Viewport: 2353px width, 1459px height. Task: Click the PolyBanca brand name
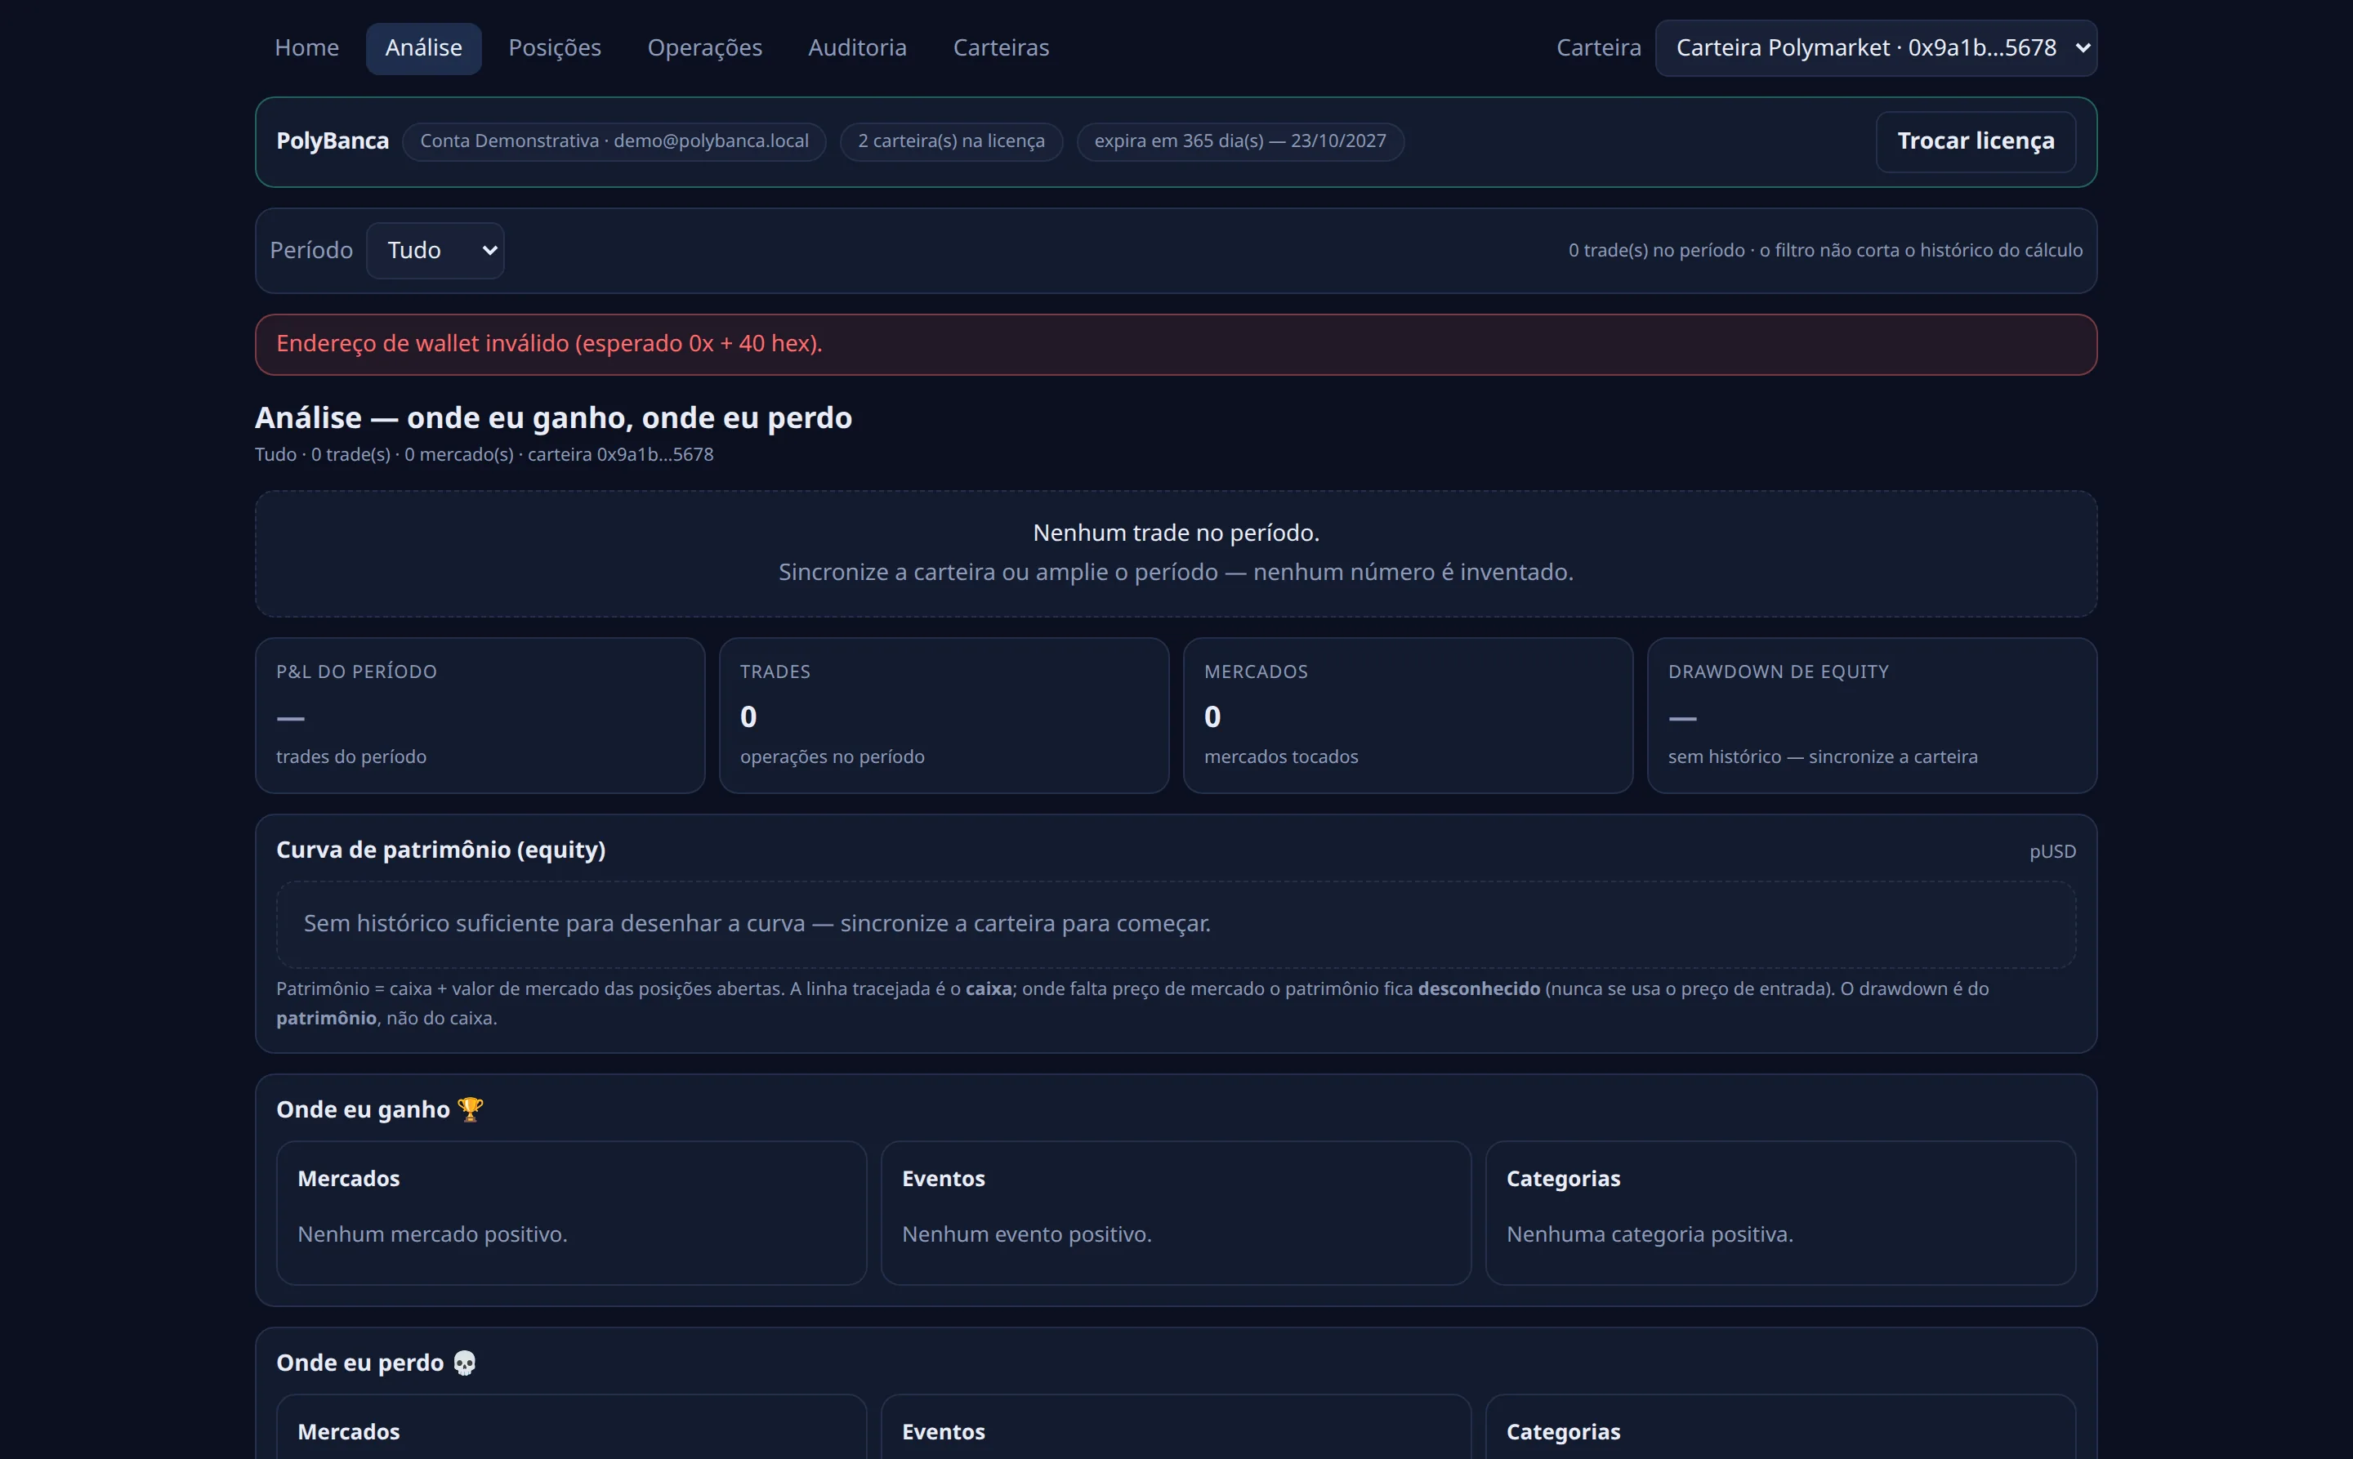click(x=332, y=141)
